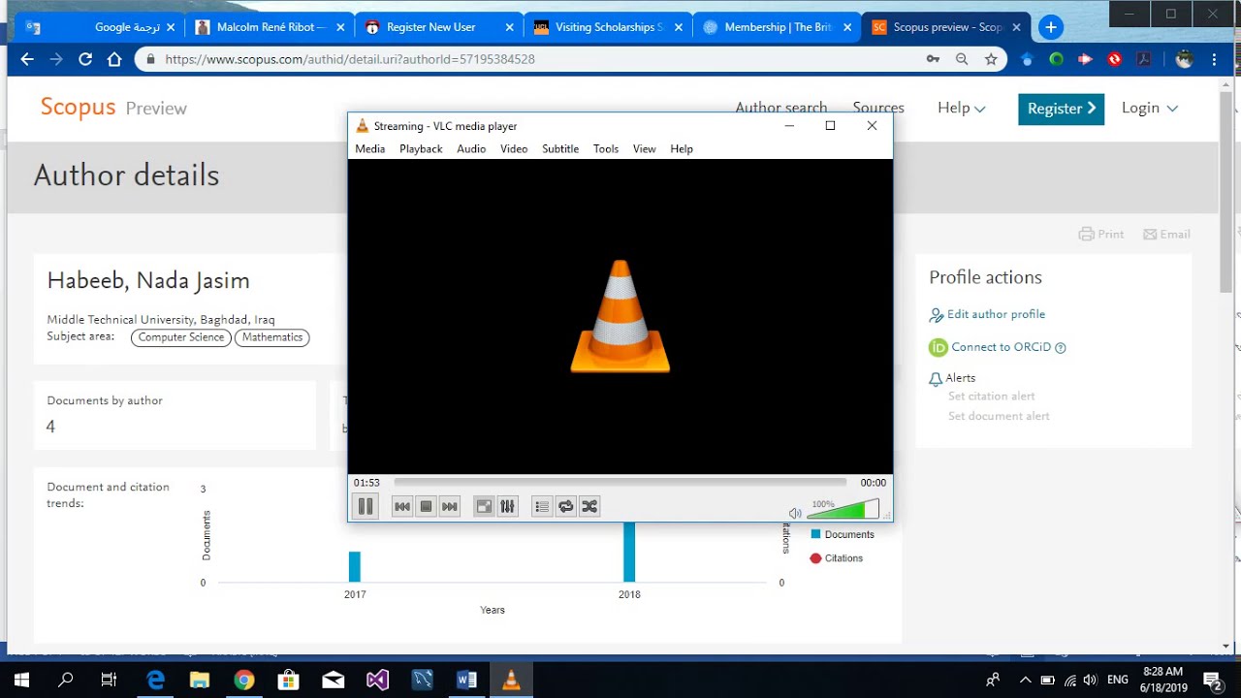Print the author details page
This screenshot has width=1241, height=698.
[x=1101, y=234]
